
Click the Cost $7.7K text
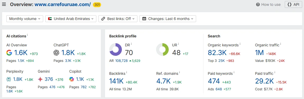(x=264, y=89)
